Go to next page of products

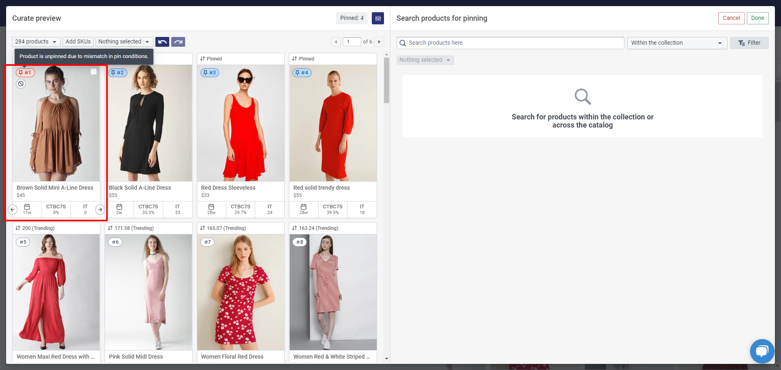coord(379,42)
